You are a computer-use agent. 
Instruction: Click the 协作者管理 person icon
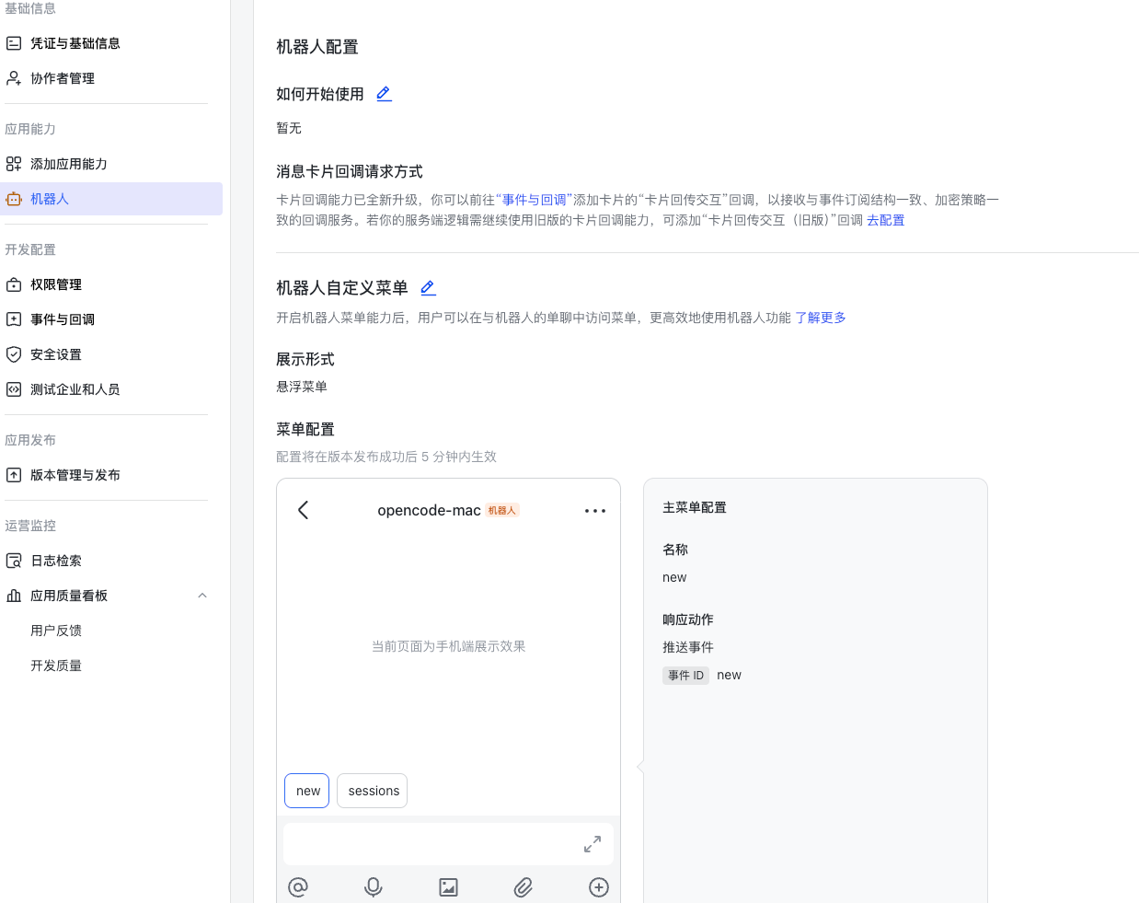[14, 78]
